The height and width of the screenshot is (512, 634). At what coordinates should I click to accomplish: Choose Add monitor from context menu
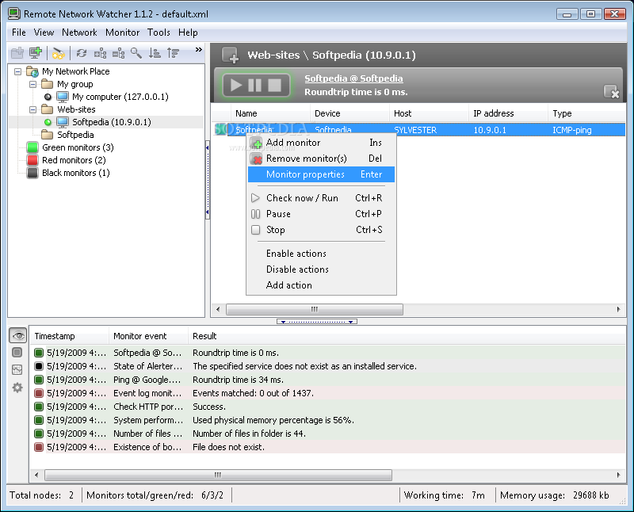[x=321, y=143]
